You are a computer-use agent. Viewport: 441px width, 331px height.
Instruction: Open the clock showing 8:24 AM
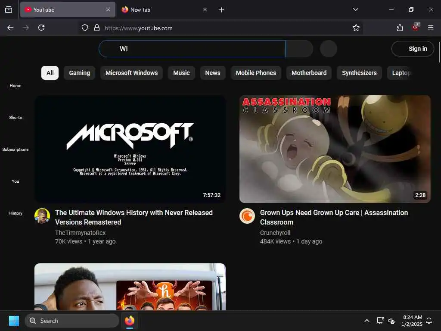(412, 321)
